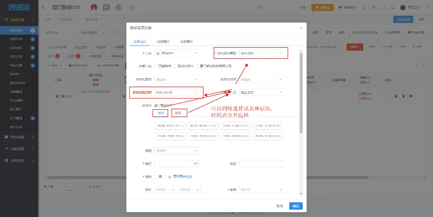Select the 10:00 - 13:00 time slot
The image size is (433, 217).
click(235, 126)
